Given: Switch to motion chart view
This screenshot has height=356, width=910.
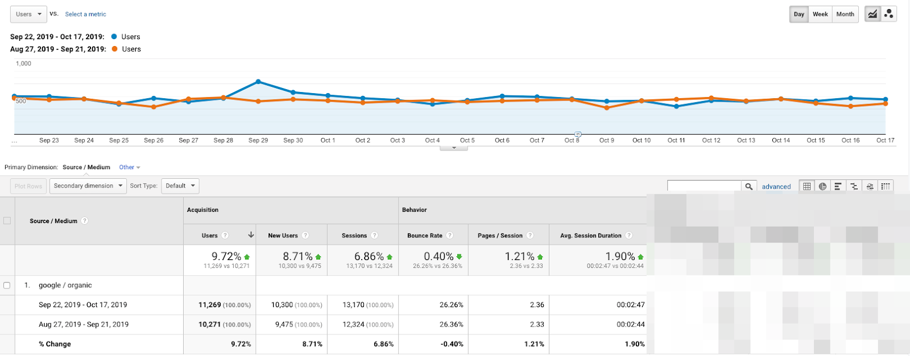Looking at the screenshot, I should (x=888, y=14).
